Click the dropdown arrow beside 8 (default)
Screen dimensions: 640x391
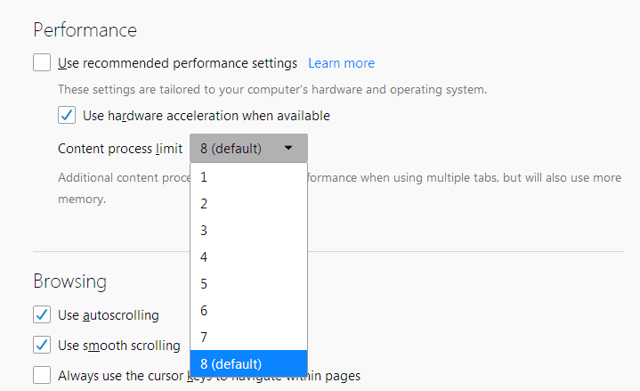288,149
